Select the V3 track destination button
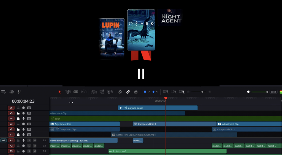The image size is (282, 155). (x=11, y=124)
